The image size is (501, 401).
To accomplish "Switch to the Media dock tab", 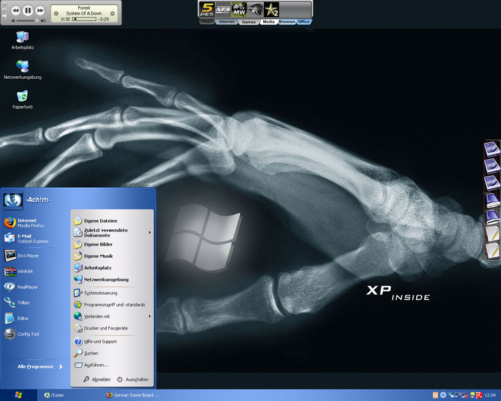I will (x=269, y=22).
